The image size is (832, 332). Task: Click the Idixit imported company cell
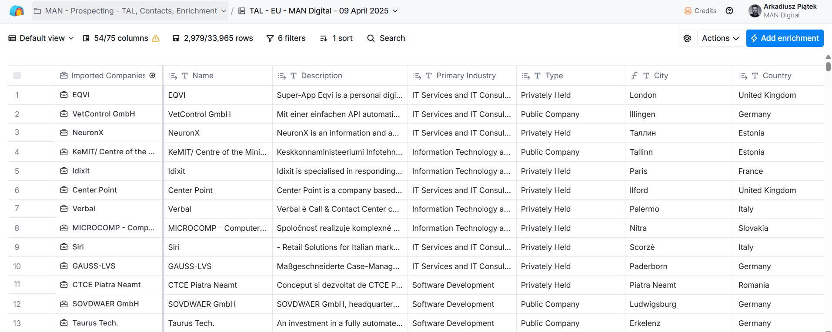coord(109,171)
